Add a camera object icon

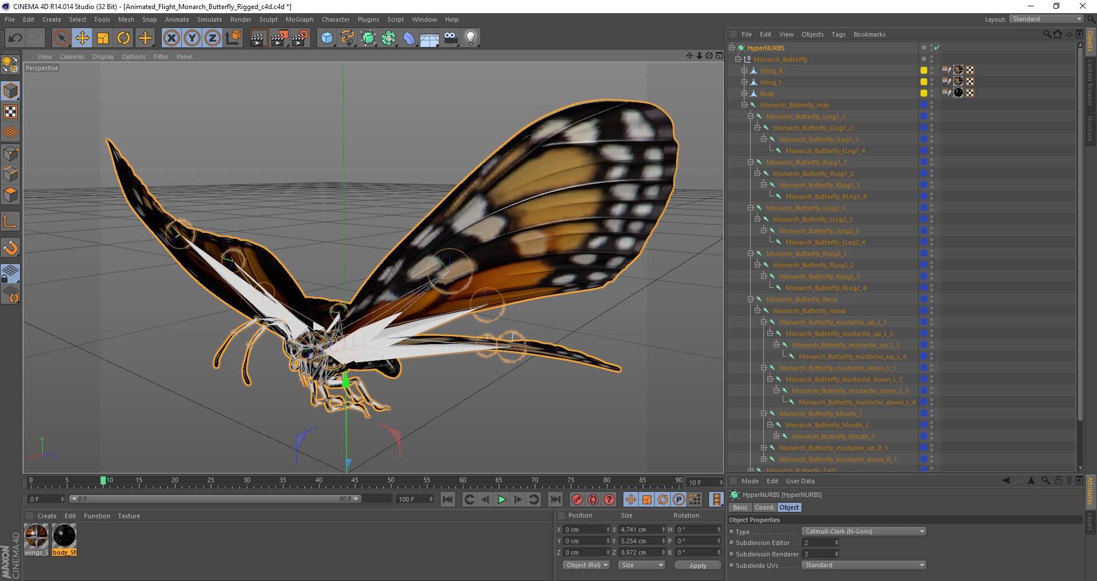pyautogui.click(x=451, y=38)
